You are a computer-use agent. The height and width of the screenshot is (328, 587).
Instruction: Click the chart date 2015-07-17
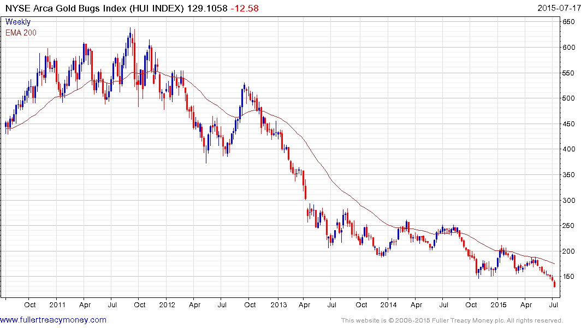click(559, 8)
